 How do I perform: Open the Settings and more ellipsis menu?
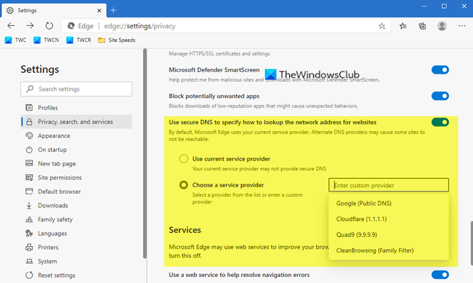click(x=462, y=26)
